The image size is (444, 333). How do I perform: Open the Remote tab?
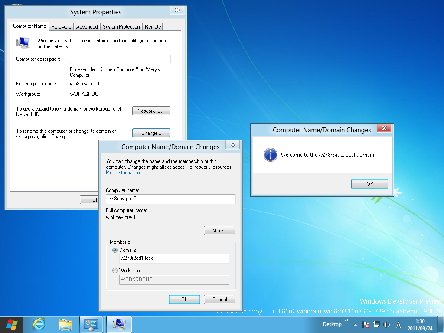click(153, 27)
